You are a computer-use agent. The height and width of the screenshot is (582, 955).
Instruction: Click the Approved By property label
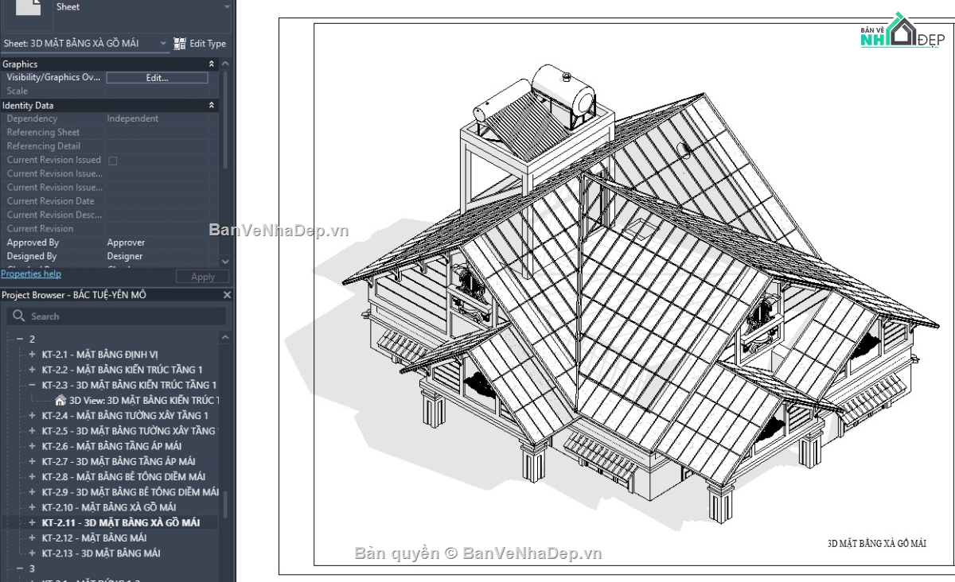click(x=33, y=242)
